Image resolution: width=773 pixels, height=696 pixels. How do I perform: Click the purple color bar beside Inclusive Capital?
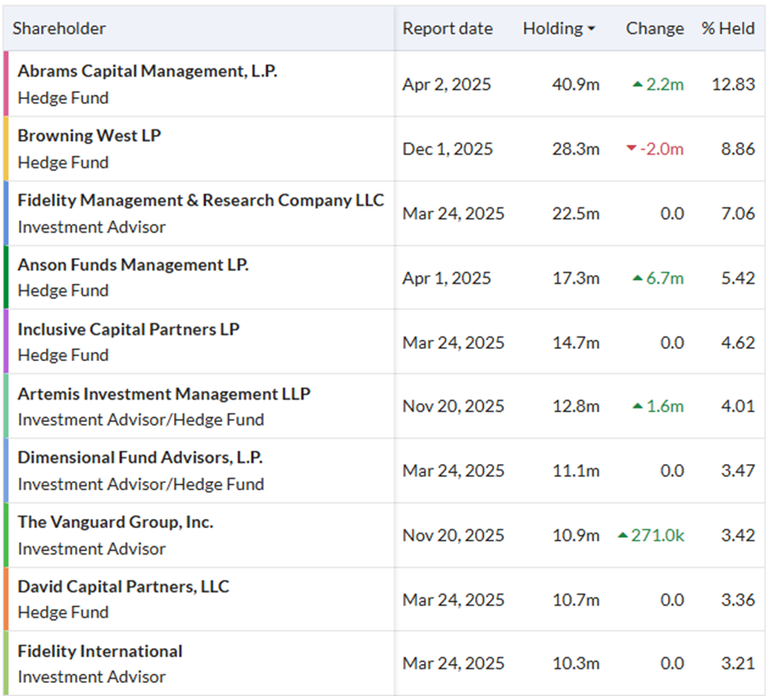tap(7, 342)
